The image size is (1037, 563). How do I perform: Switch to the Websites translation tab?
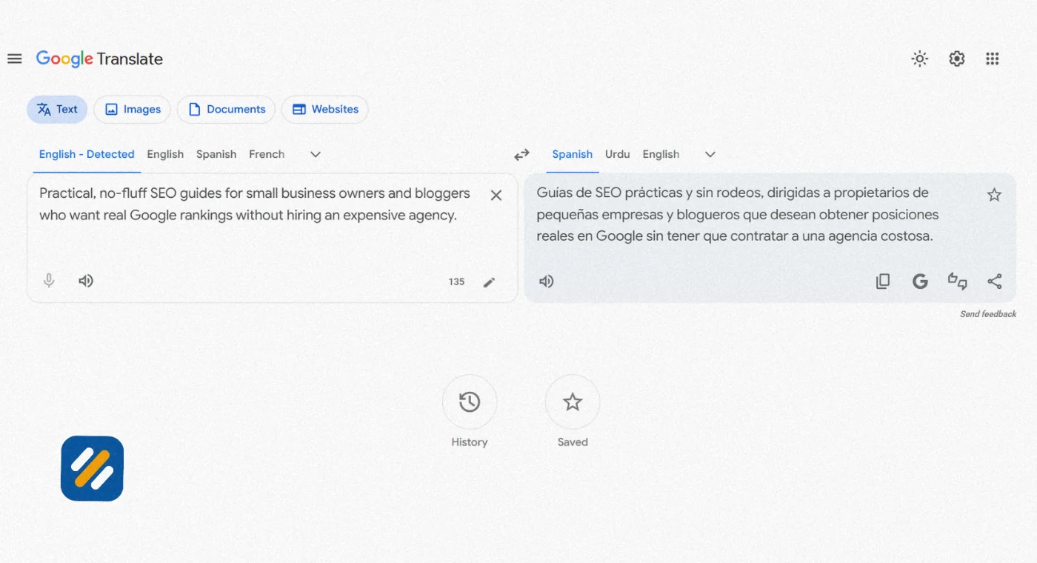click(324, 110)
